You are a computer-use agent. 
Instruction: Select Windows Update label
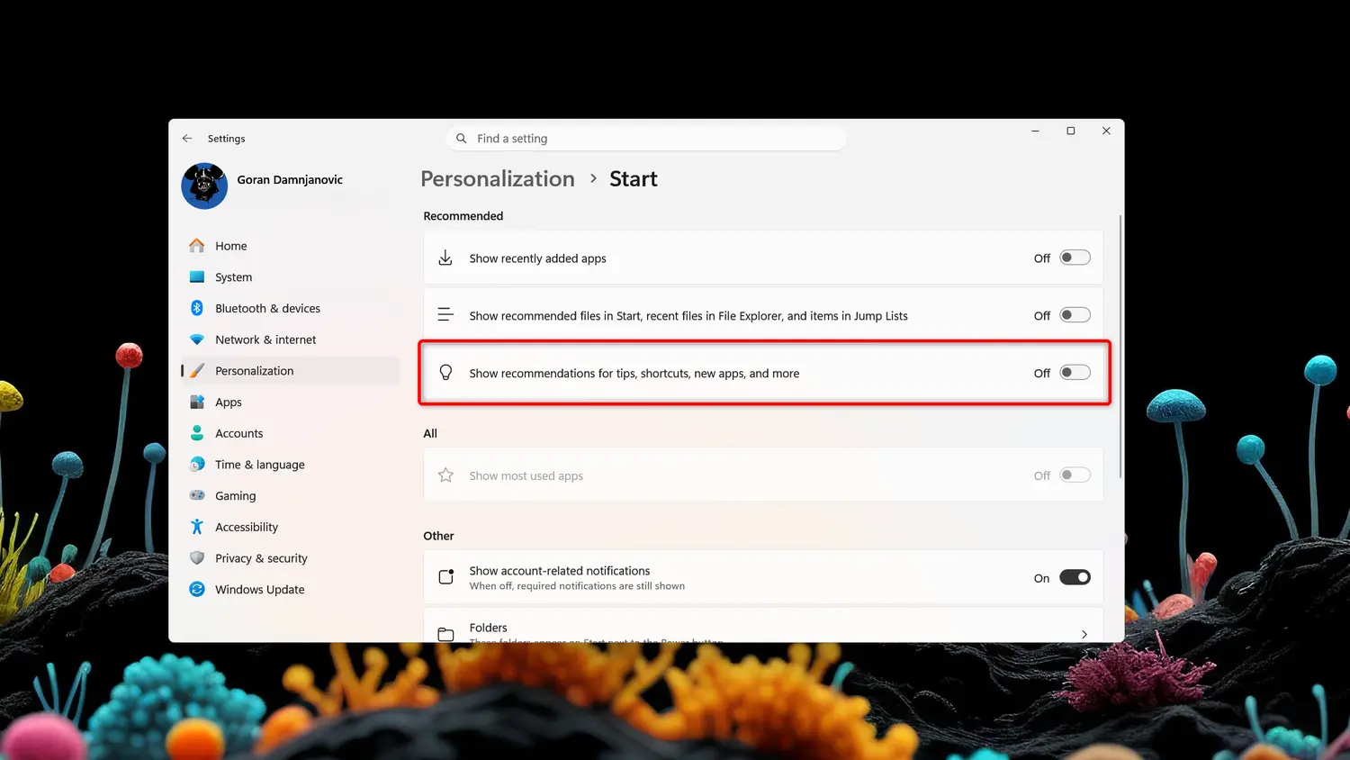(x=260, y=590)
